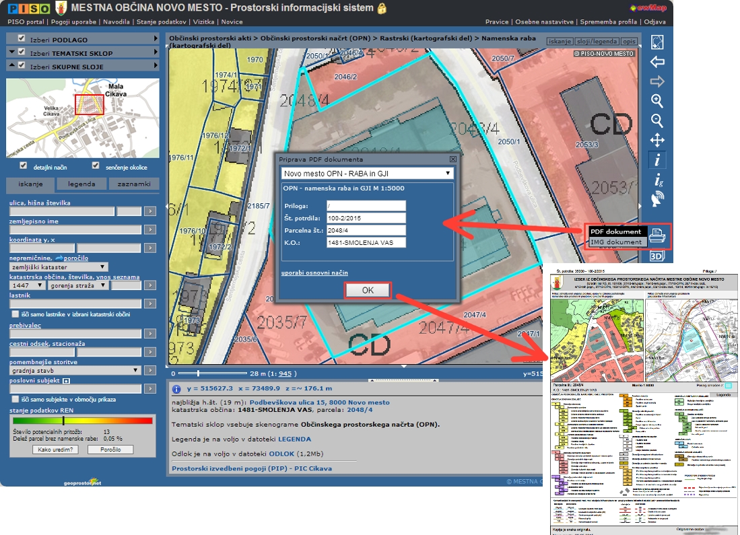
Task: Uncheck 'senčenje okolice' checkbox
Action: (x=96, y=166)
